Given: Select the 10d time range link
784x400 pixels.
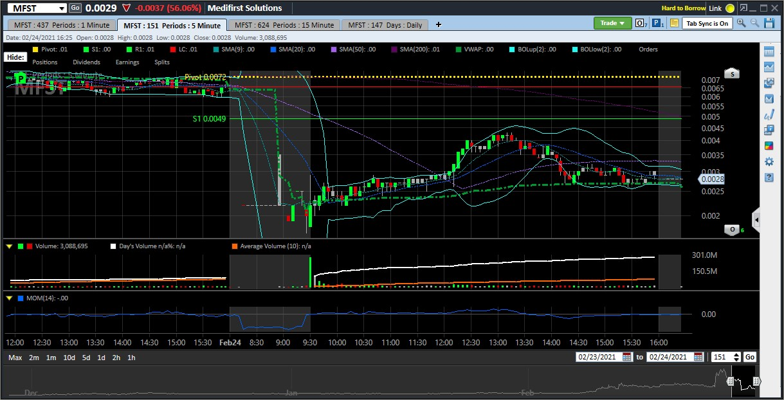Looking at the screenshot, I should [x=68, y=358].
